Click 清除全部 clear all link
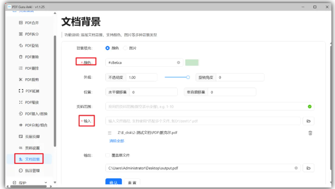The height and width of the screenshot is (189, 335). coord(117,141)
